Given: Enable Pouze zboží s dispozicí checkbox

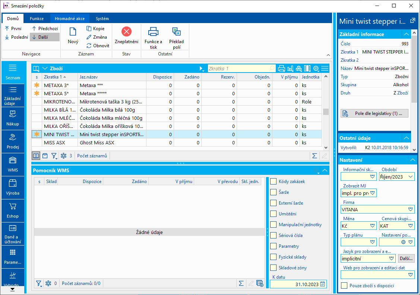Looking at the screenshot, I should point(344,286).
